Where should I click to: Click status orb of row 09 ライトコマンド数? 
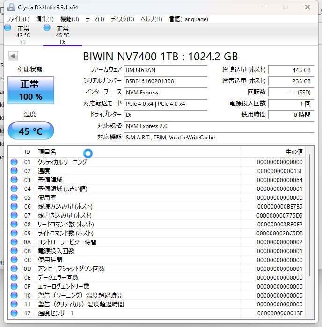pos(14,233)
